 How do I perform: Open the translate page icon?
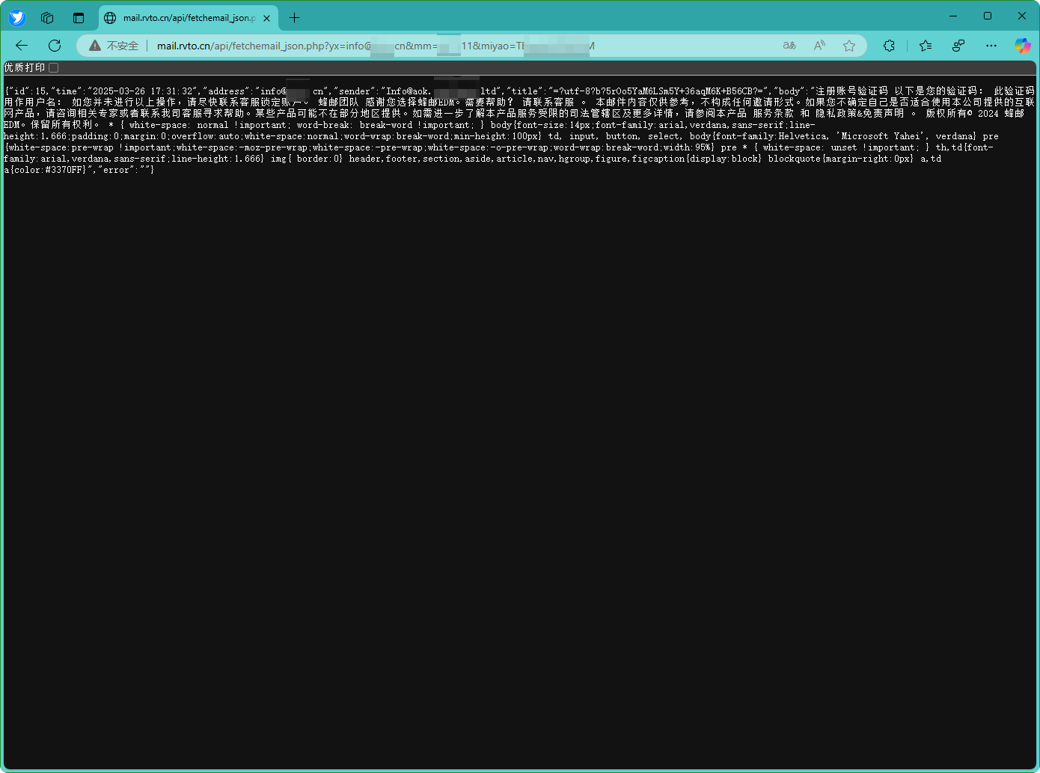tap(789, 46)
